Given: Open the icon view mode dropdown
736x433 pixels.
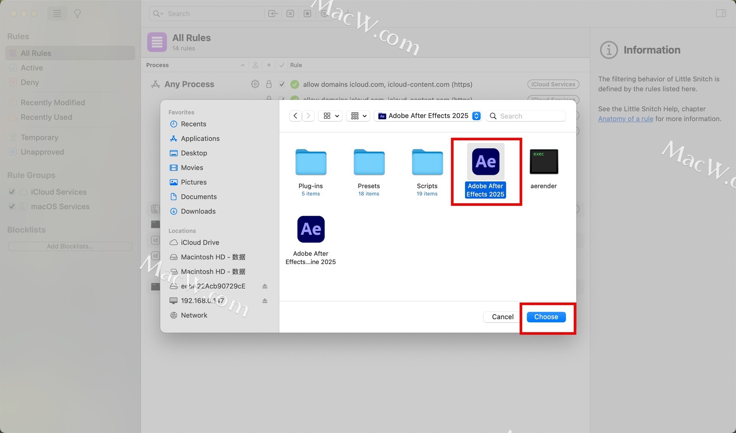Looking at the screenshot, I should 331,116.
